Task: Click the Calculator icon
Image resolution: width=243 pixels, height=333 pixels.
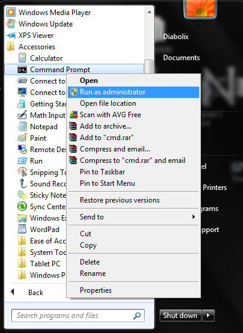Action: point(22,58)
